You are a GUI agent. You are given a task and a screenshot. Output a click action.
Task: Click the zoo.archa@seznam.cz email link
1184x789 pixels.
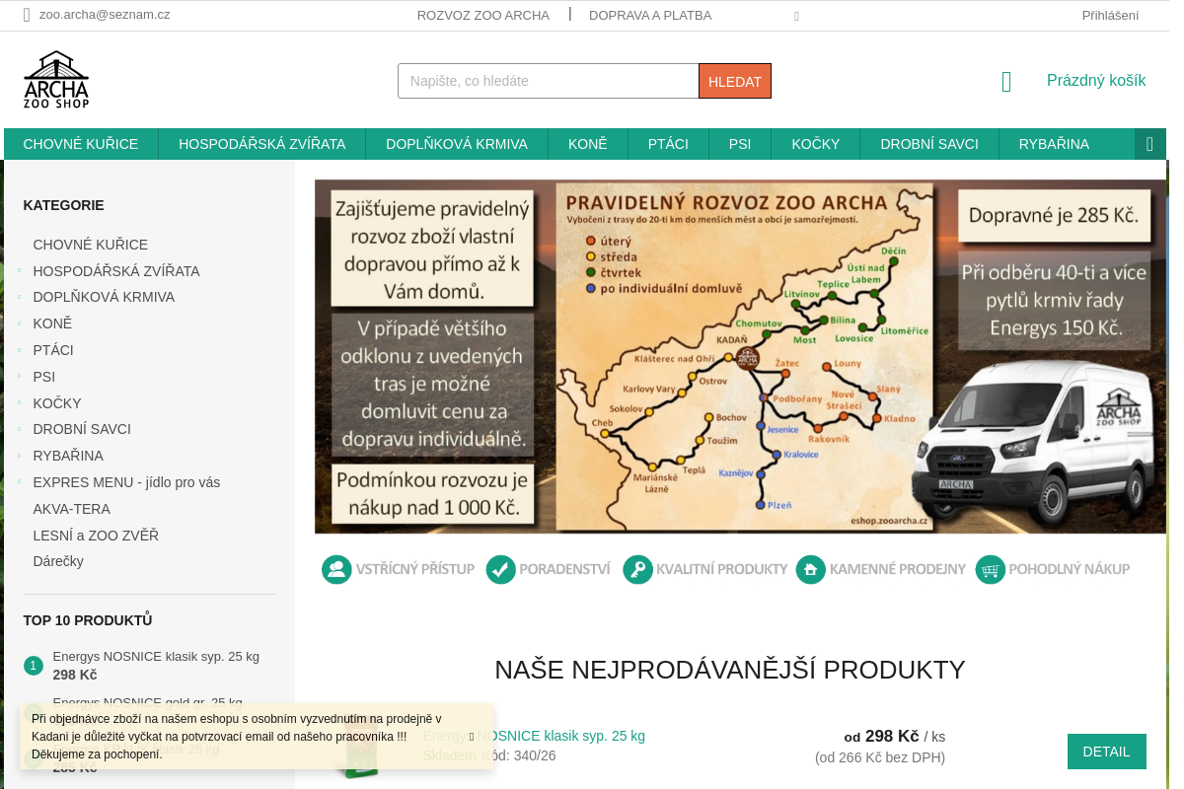click(105, 15)
